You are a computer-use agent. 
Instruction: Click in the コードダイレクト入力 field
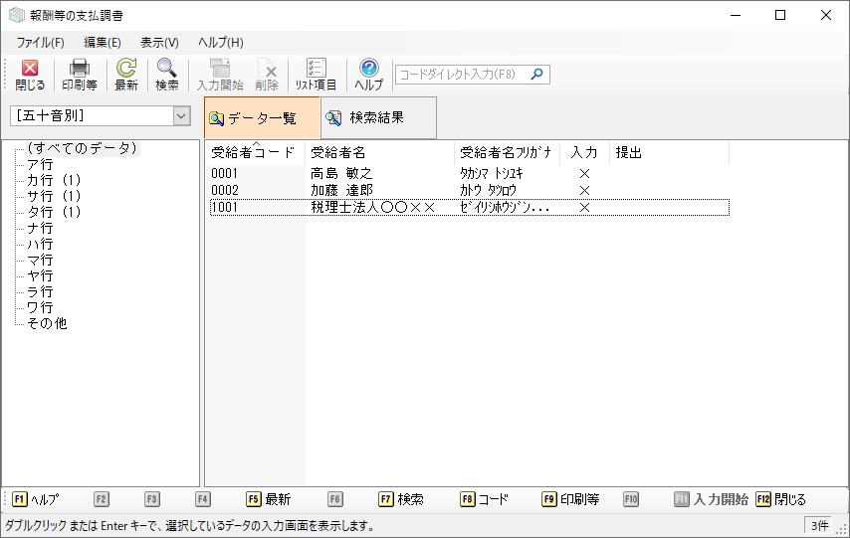(x=461, y=75)
